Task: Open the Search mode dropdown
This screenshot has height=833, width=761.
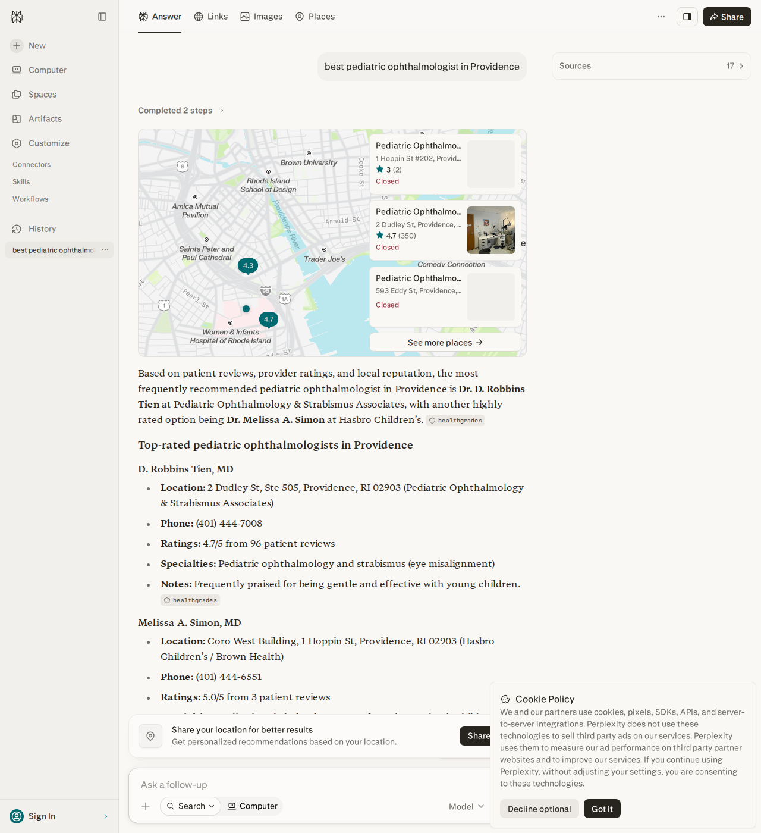Action: pyautogui.click(x=191, y=806)
